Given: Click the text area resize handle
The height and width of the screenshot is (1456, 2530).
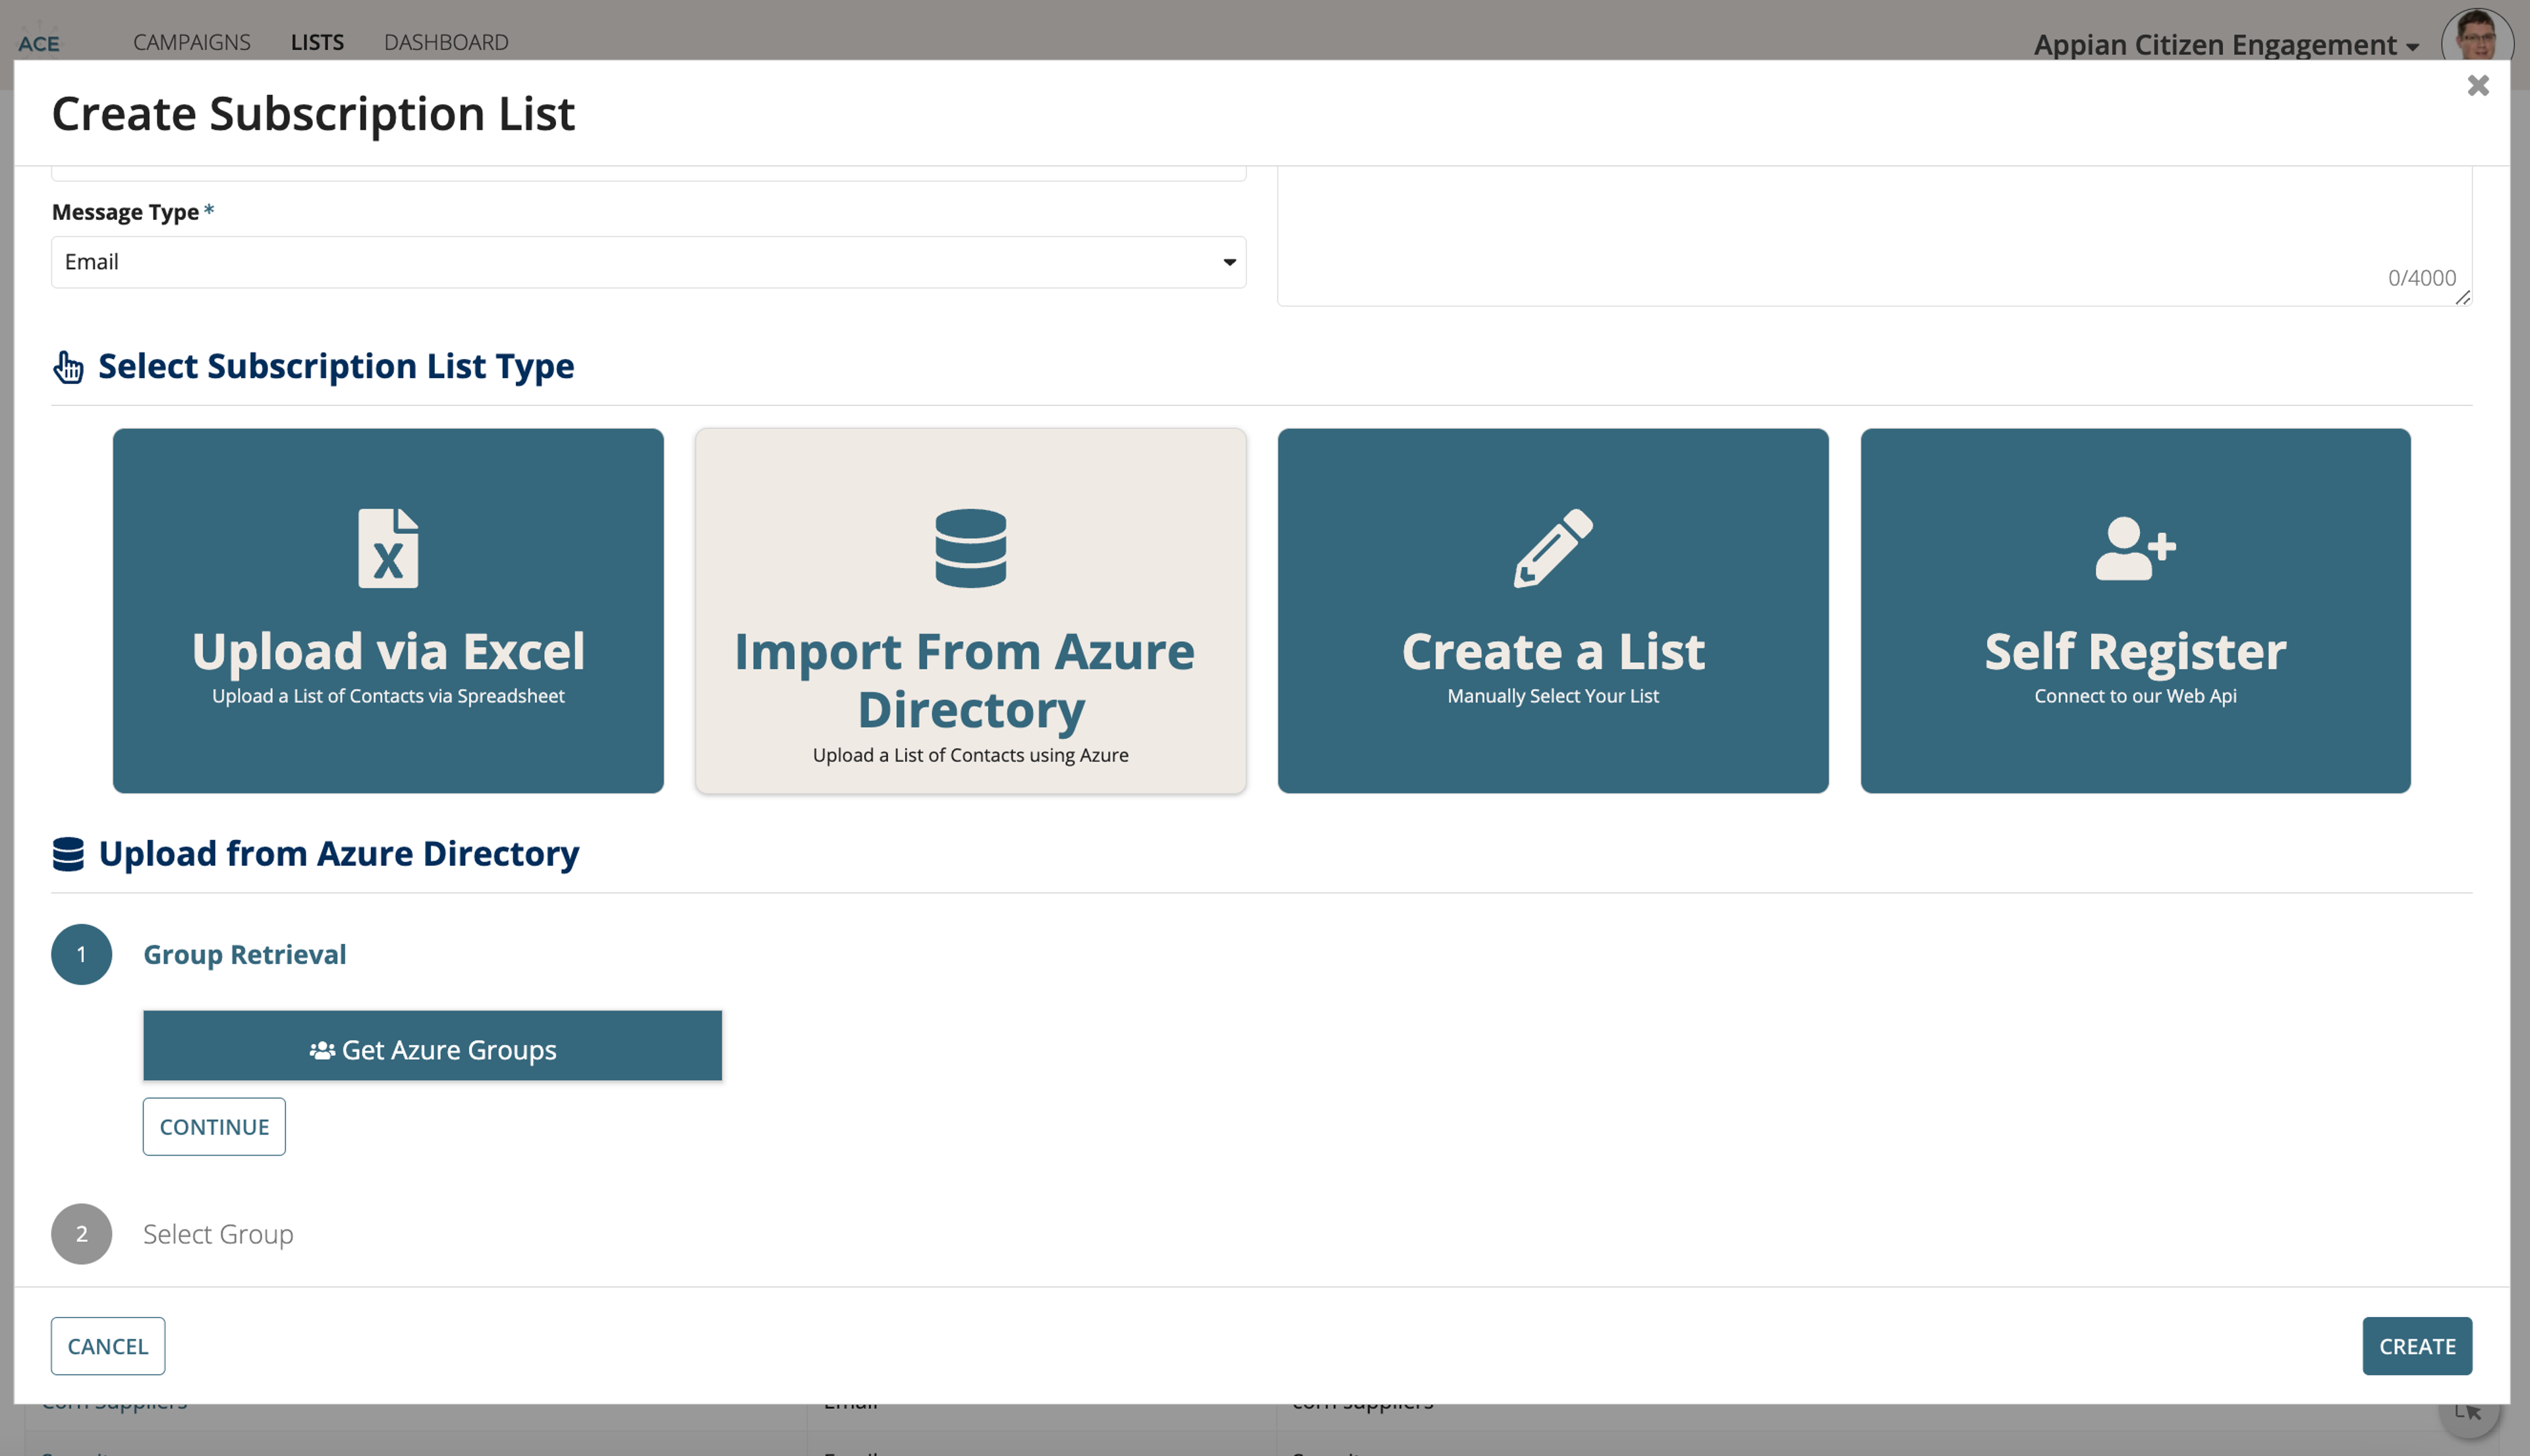Looking at the screenshot, I should tap(2463, 297).
